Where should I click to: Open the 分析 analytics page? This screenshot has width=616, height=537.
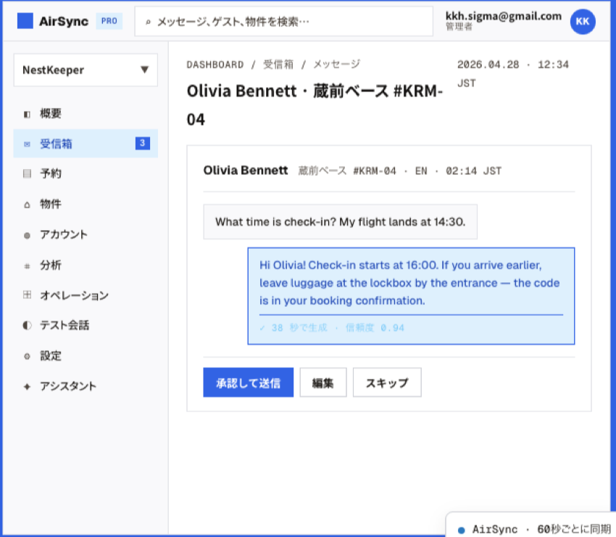coord(86,265)
